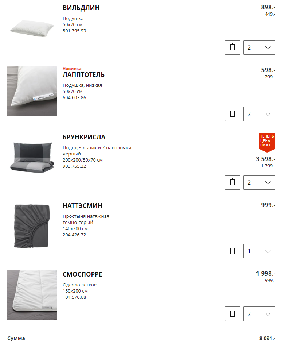This screenshot has height=347, width=282.
Task: Expand quantity selector for ЛАППТОТЕЛЬ
Action: [x=259, y=114]
